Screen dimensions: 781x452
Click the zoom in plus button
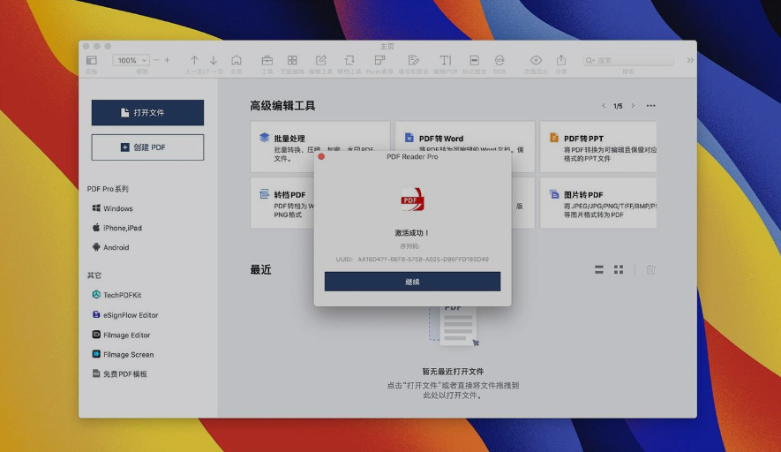click(168, 60)
